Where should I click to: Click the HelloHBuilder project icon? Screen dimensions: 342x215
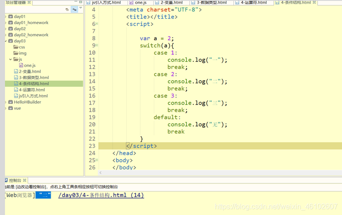click(x=10, y=102)
